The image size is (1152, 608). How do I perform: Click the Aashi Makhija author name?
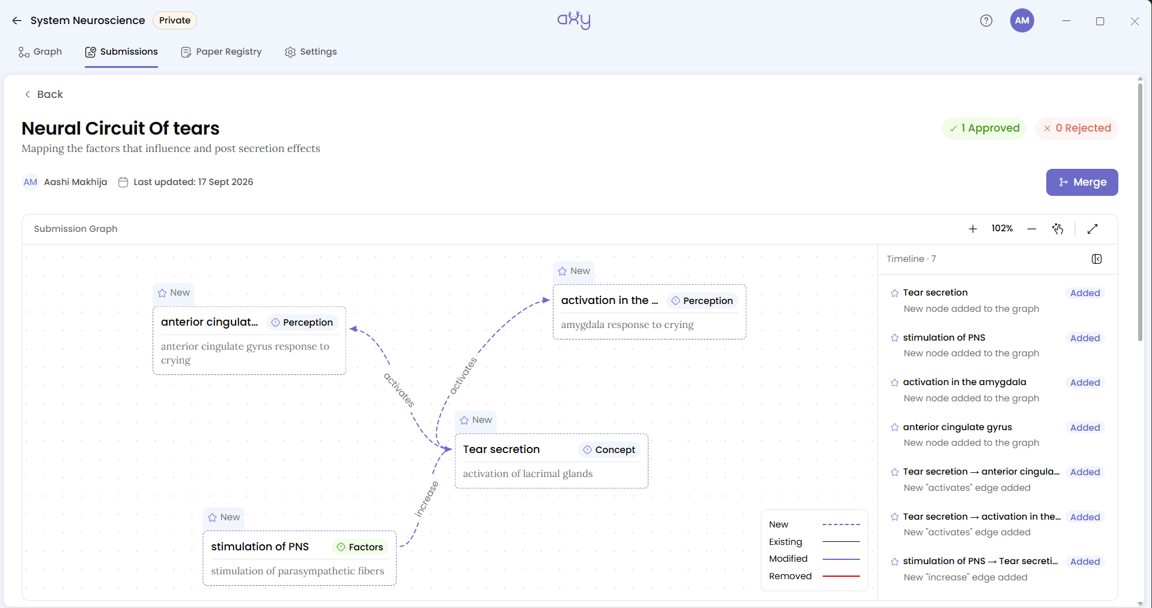coord(76,182)
